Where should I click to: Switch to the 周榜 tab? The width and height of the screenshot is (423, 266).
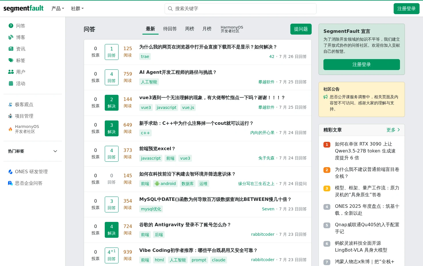190,29
